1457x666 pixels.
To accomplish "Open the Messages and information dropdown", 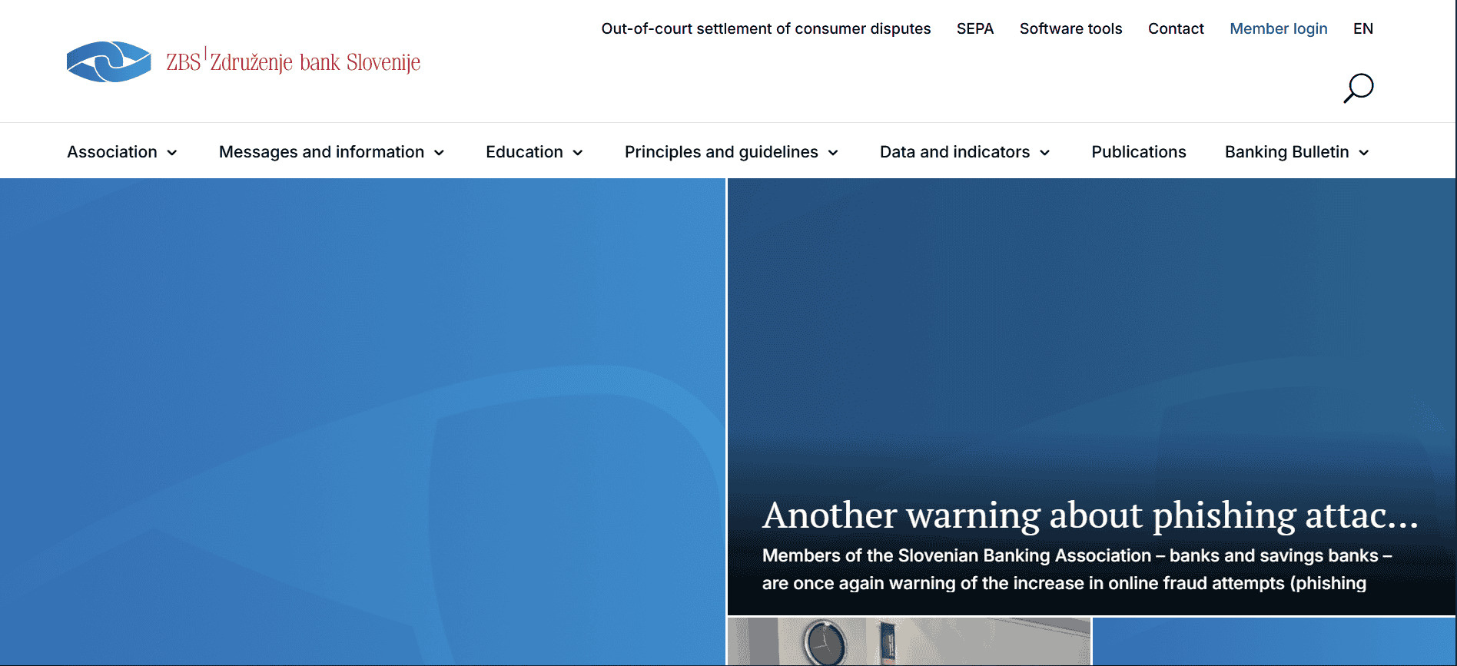I will 331,152.
